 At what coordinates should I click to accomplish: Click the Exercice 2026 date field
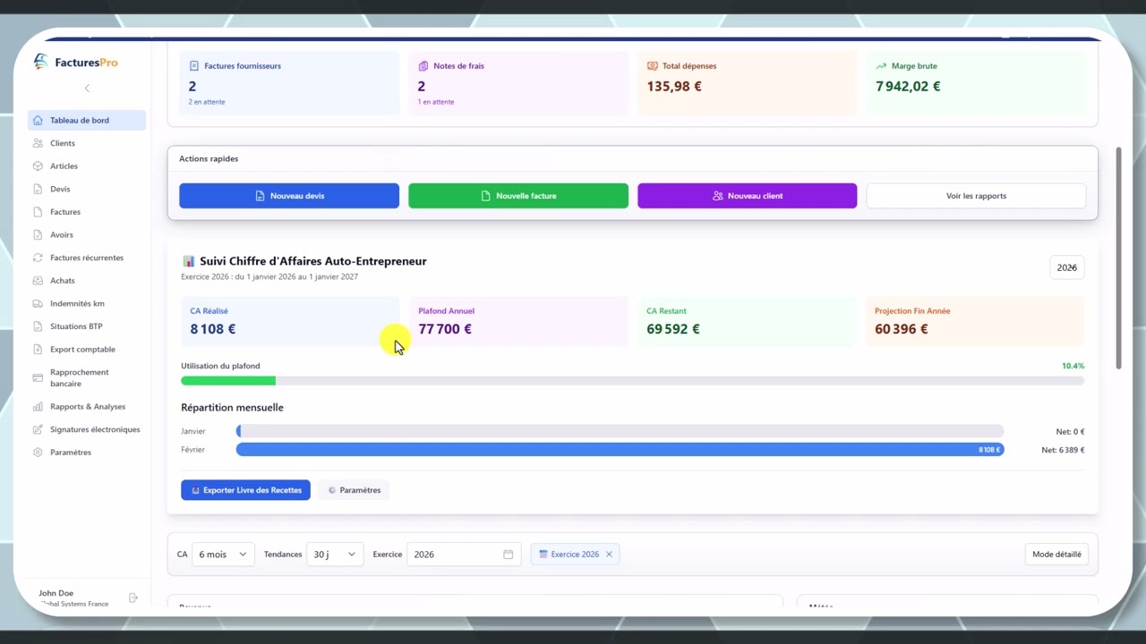(464, 555)
